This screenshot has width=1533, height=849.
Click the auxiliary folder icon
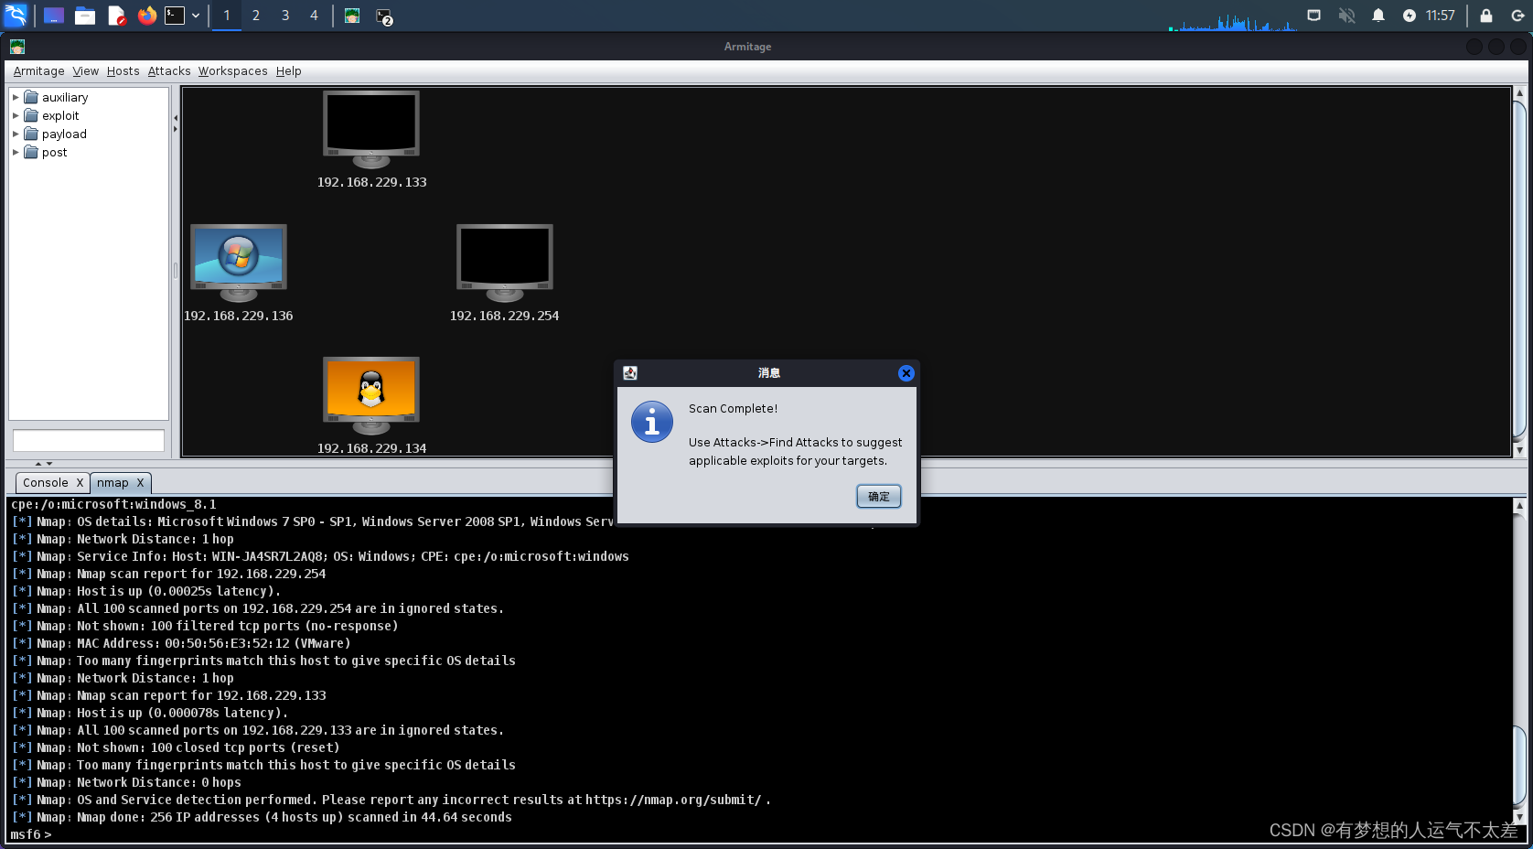pyautogui.click(x=31, y=97)
